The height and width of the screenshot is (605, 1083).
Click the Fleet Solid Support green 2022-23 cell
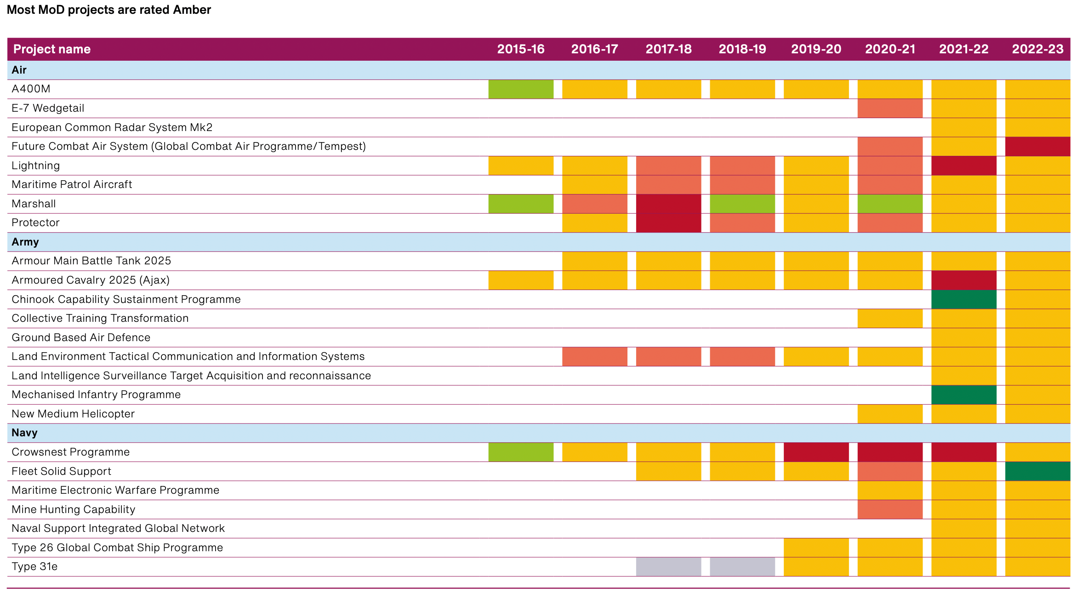pos(1037,471)
